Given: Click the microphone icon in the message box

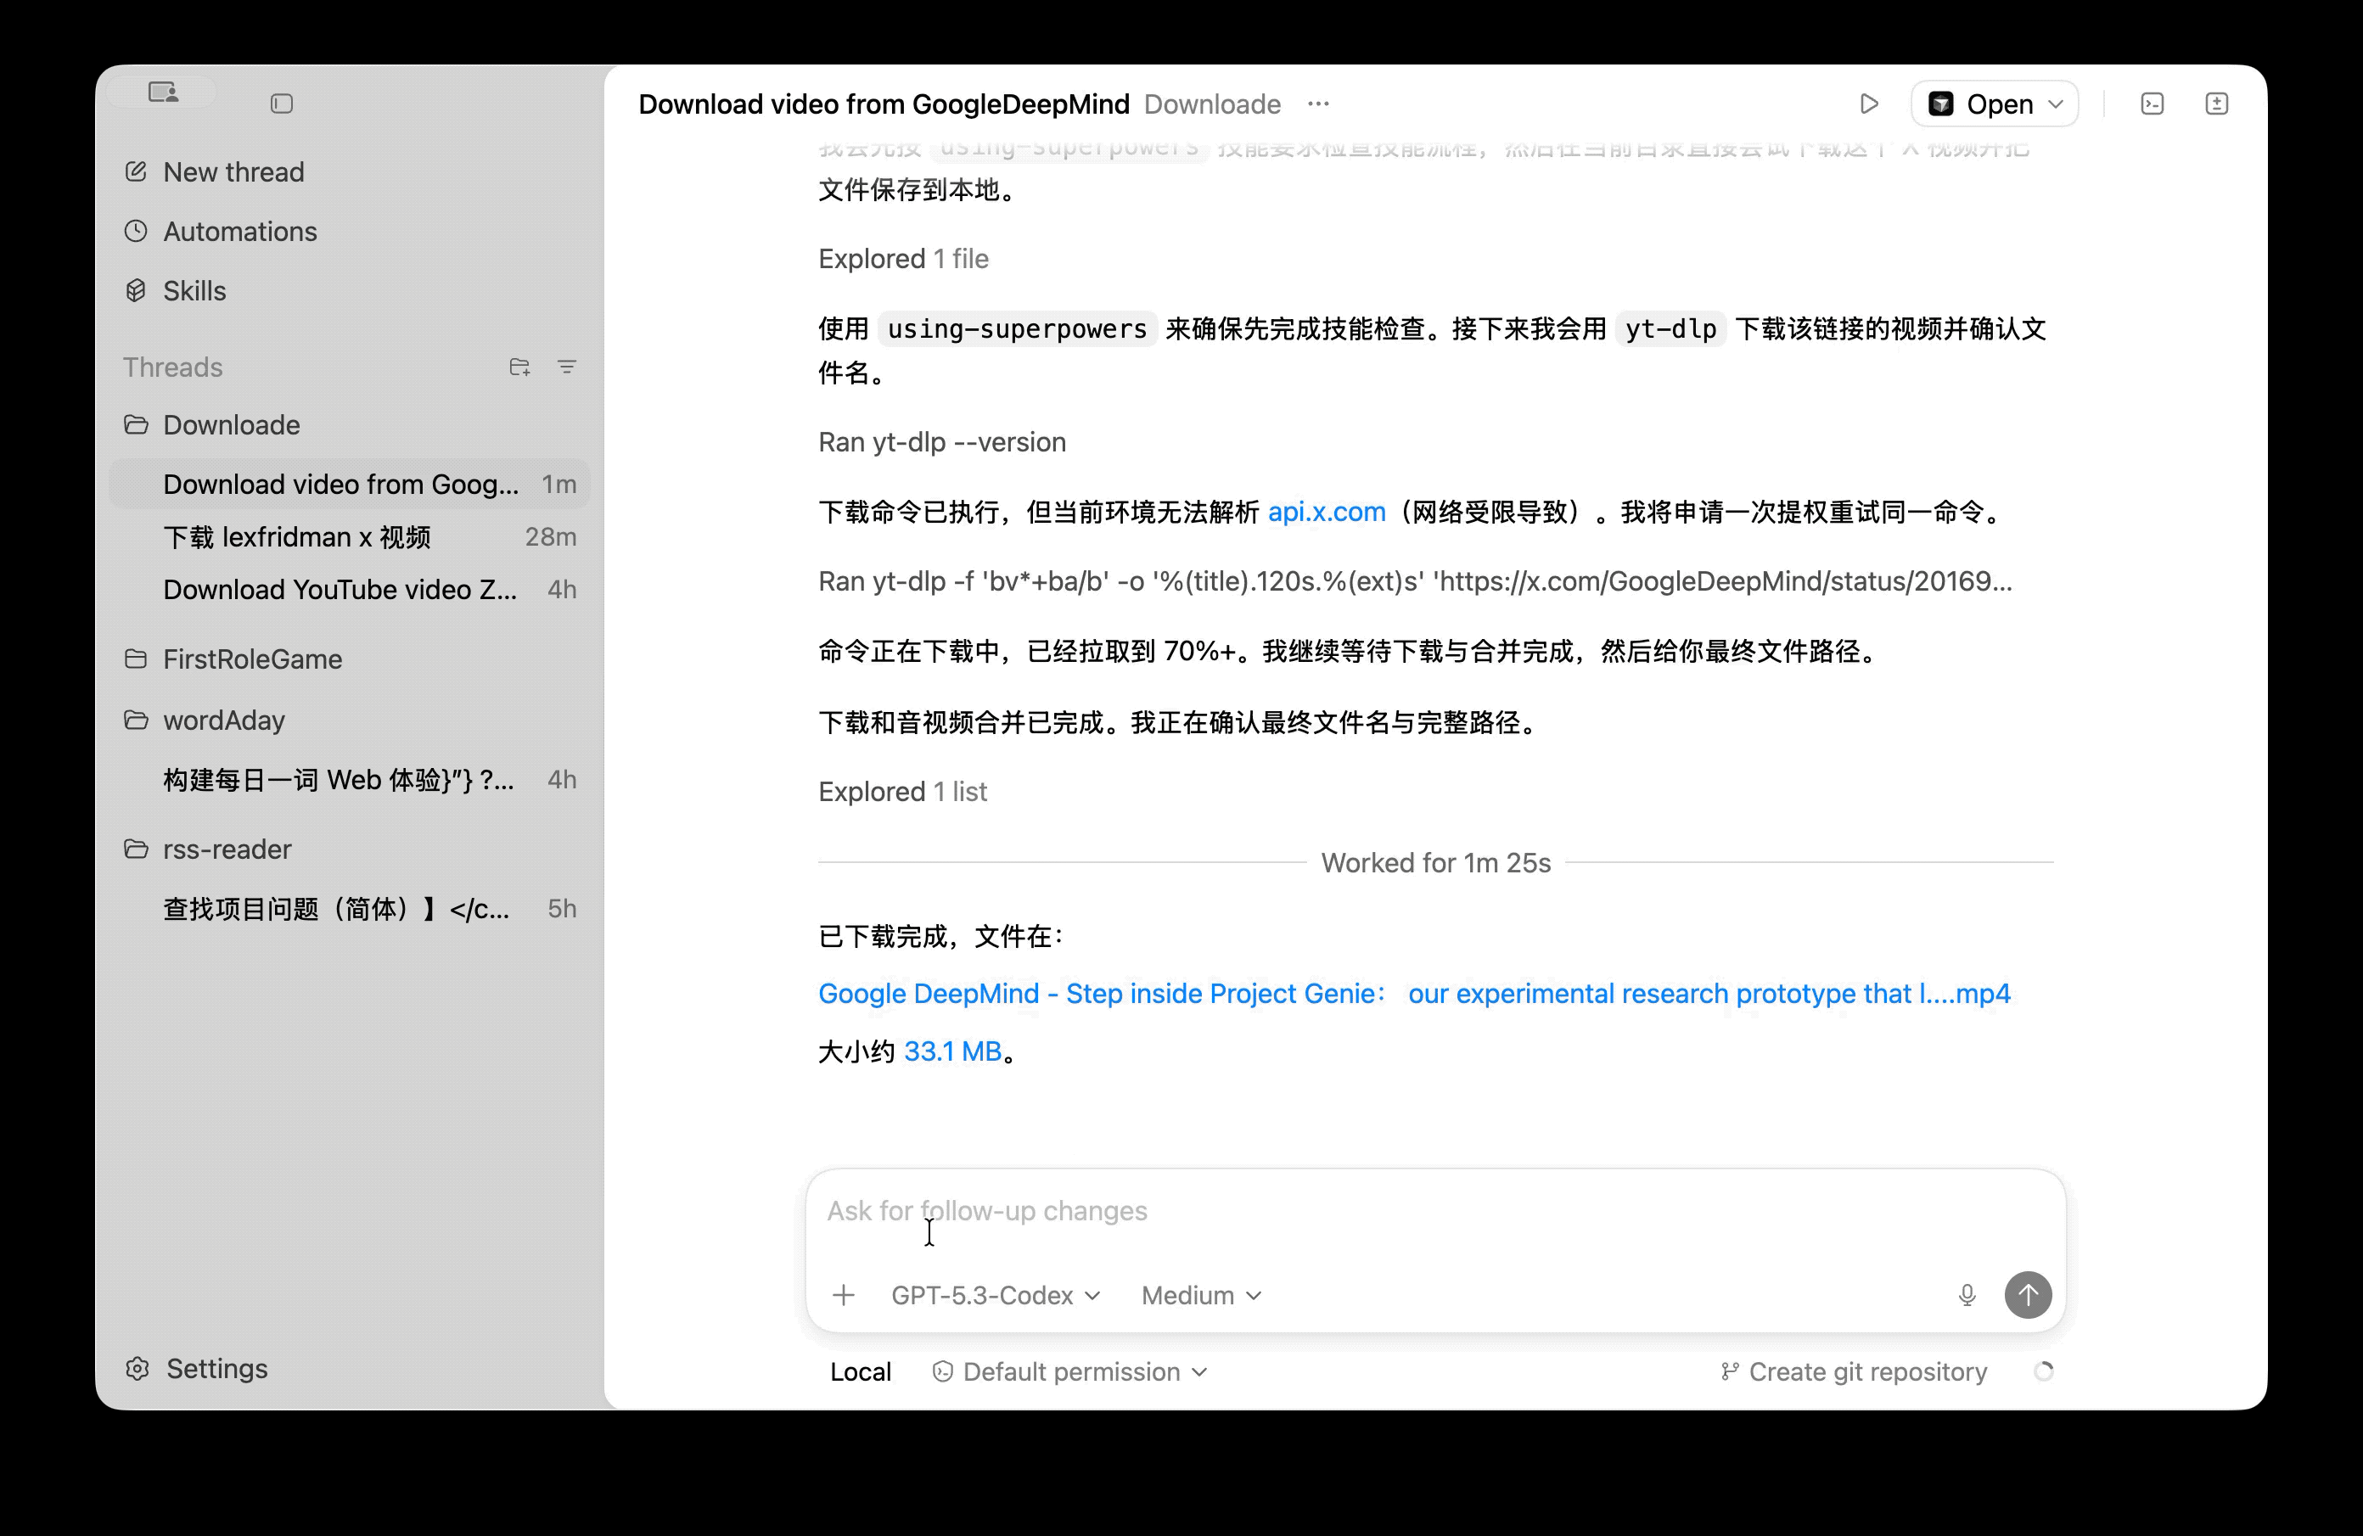Looking at the screenshot, I should coord(1967,1295).
